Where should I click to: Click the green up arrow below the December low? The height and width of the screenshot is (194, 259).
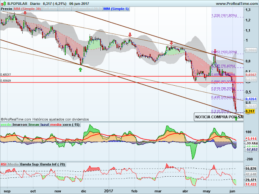[x=80, y=70]
